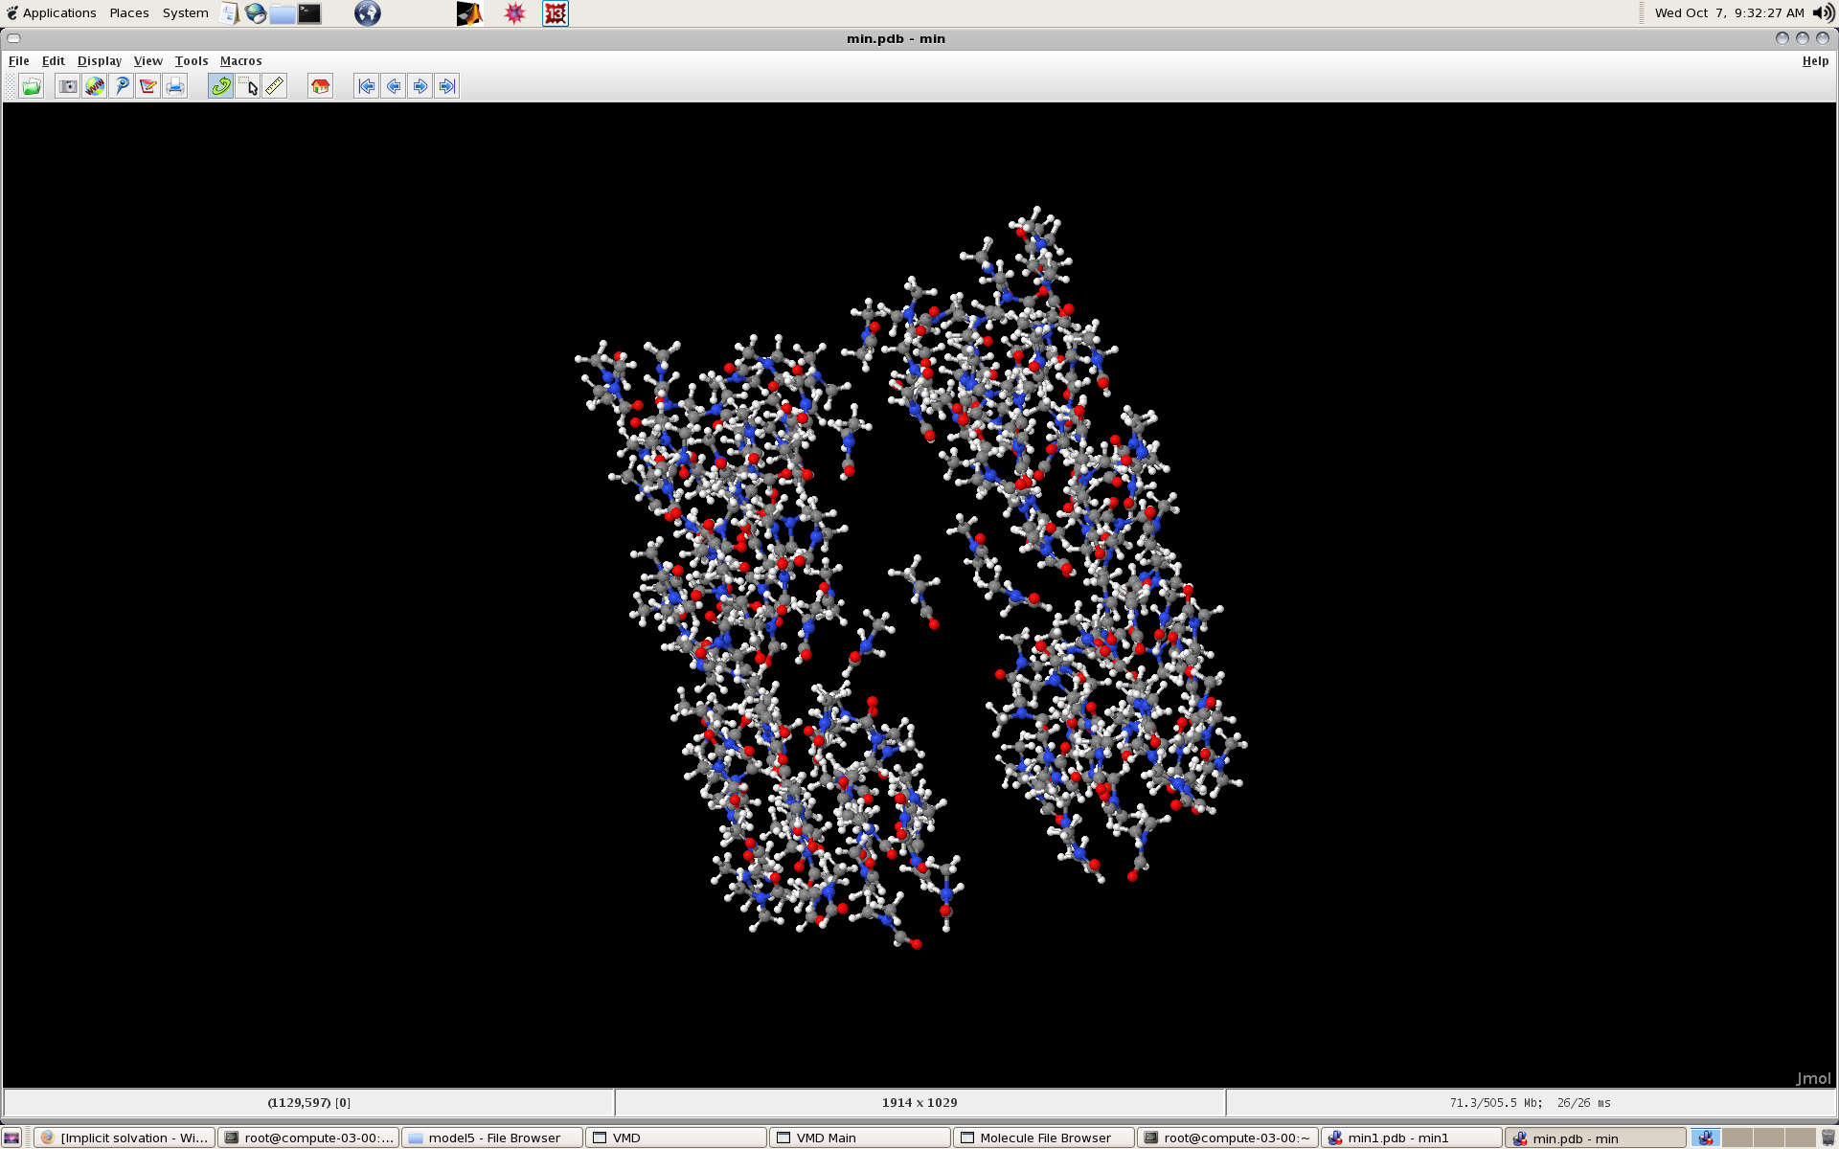The width and height of the screenshot is (1839, 1149).
Task: Open the Tools menu
Action: (191, 60)
